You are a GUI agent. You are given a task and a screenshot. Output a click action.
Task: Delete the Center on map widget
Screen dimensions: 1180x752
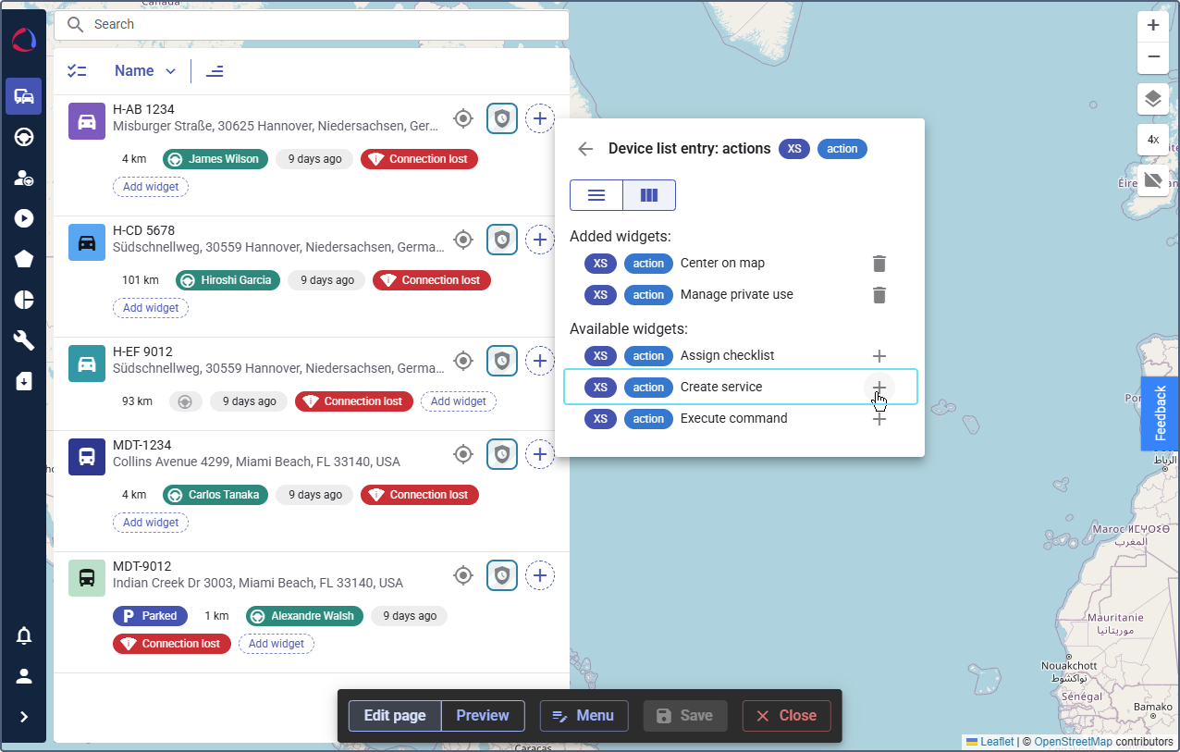coord(879,264)
